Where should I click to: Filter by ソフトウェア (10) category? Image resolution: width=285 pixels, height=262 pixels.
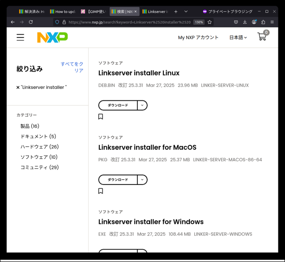(x=39, y=157)
